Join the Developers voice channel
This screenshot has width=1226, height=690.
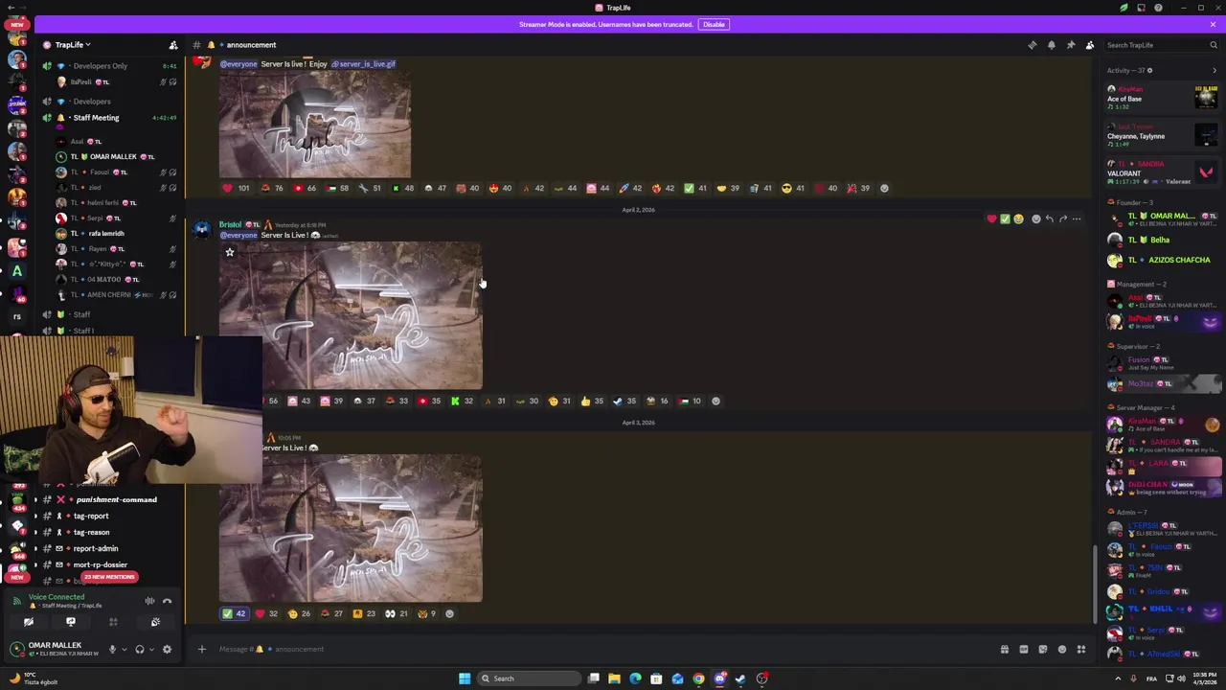pyautogui.click(x=110, y=102)
